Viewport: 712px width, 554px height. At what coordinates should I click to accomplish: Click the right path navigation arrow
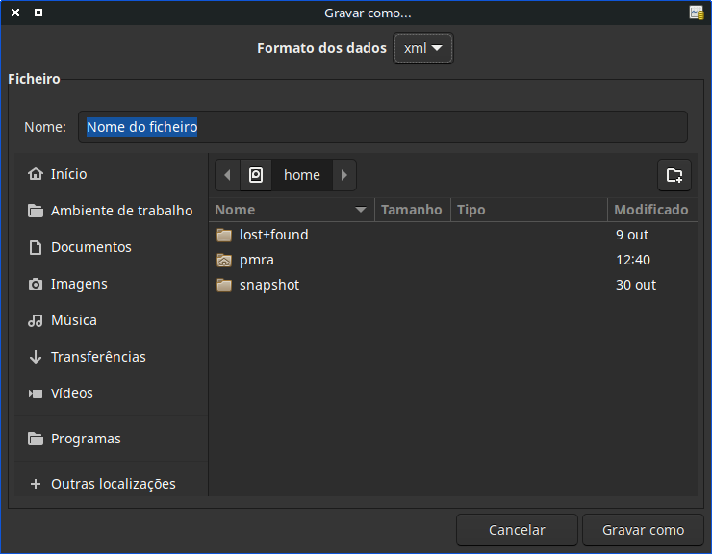(344, 175)
